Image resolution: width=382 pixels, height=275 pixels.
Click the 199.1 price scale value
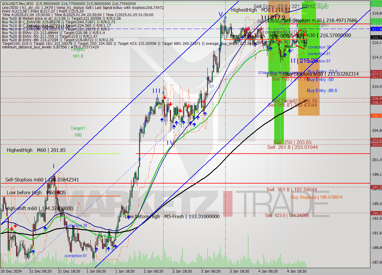376,174
